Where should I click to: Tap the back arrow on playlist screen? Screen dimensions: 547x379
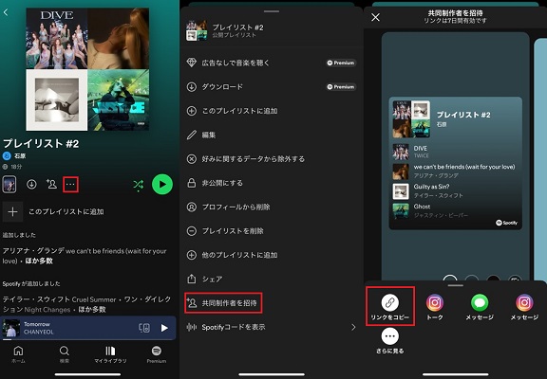(6, 12)
